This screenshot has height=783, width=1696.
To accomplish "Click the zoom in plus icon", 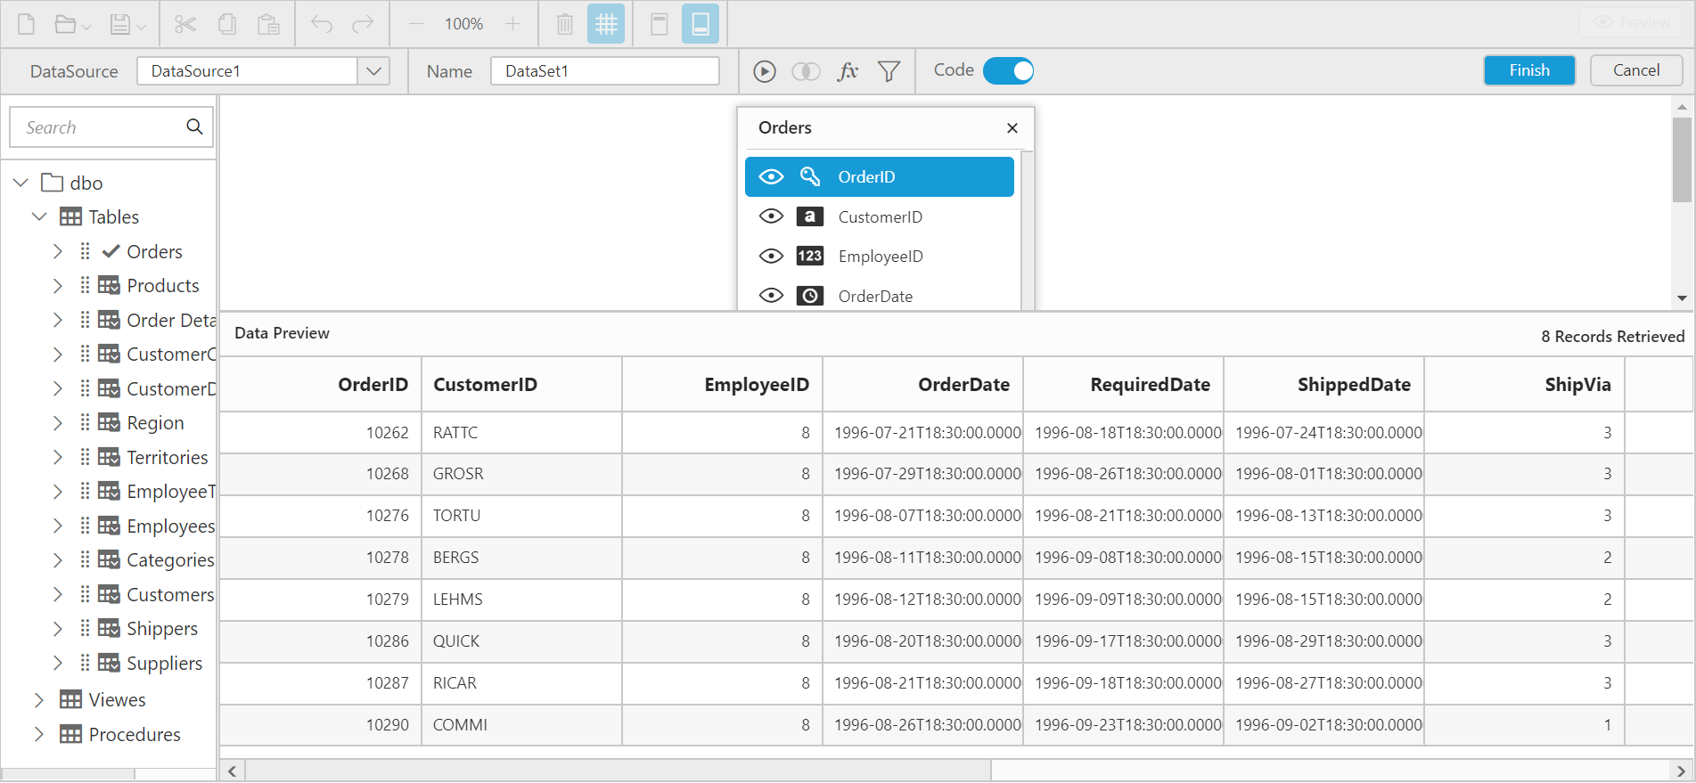I will point(512,24).
